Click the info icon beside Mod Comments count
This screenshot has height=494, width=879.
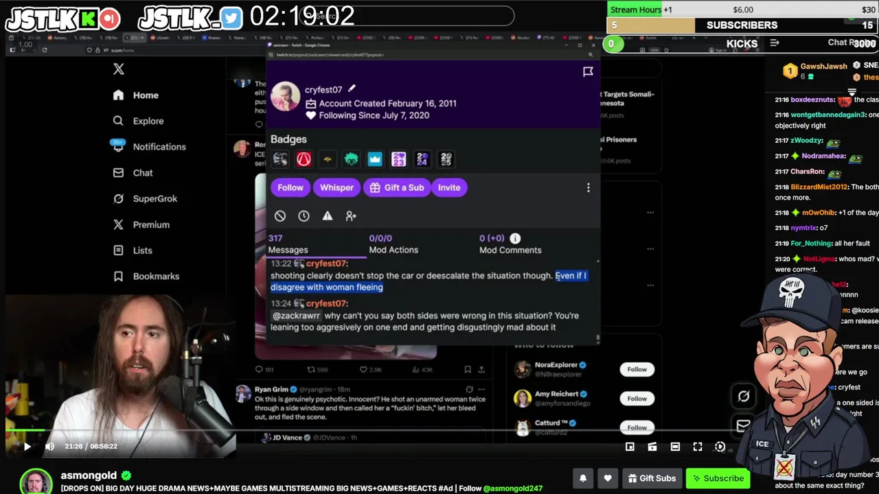click(x=515, y=238)
